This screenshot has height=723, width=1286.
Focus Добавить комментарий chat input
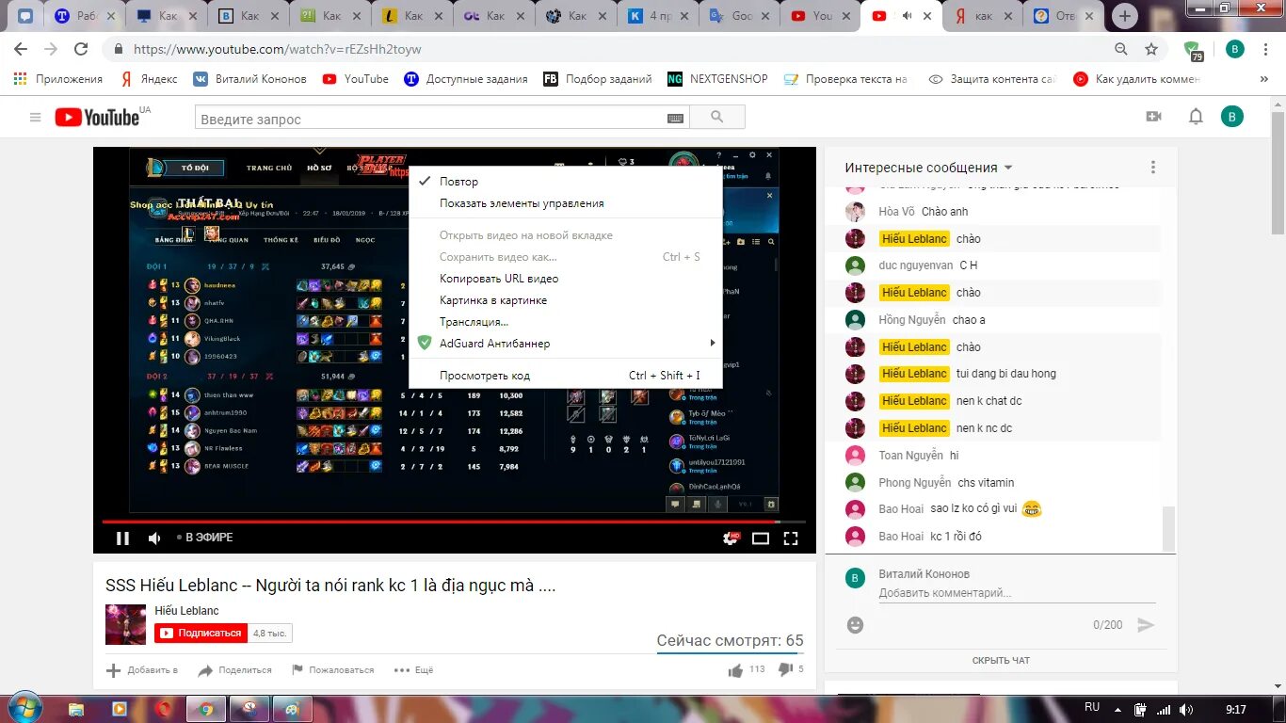tap(1017, 593)
